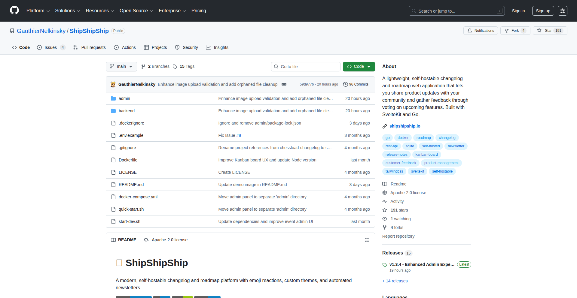Image resolution: width=577 pixels, height=298 pixels.
Task: Click the star icon beside 191 stars
Action: click(385, 210)
